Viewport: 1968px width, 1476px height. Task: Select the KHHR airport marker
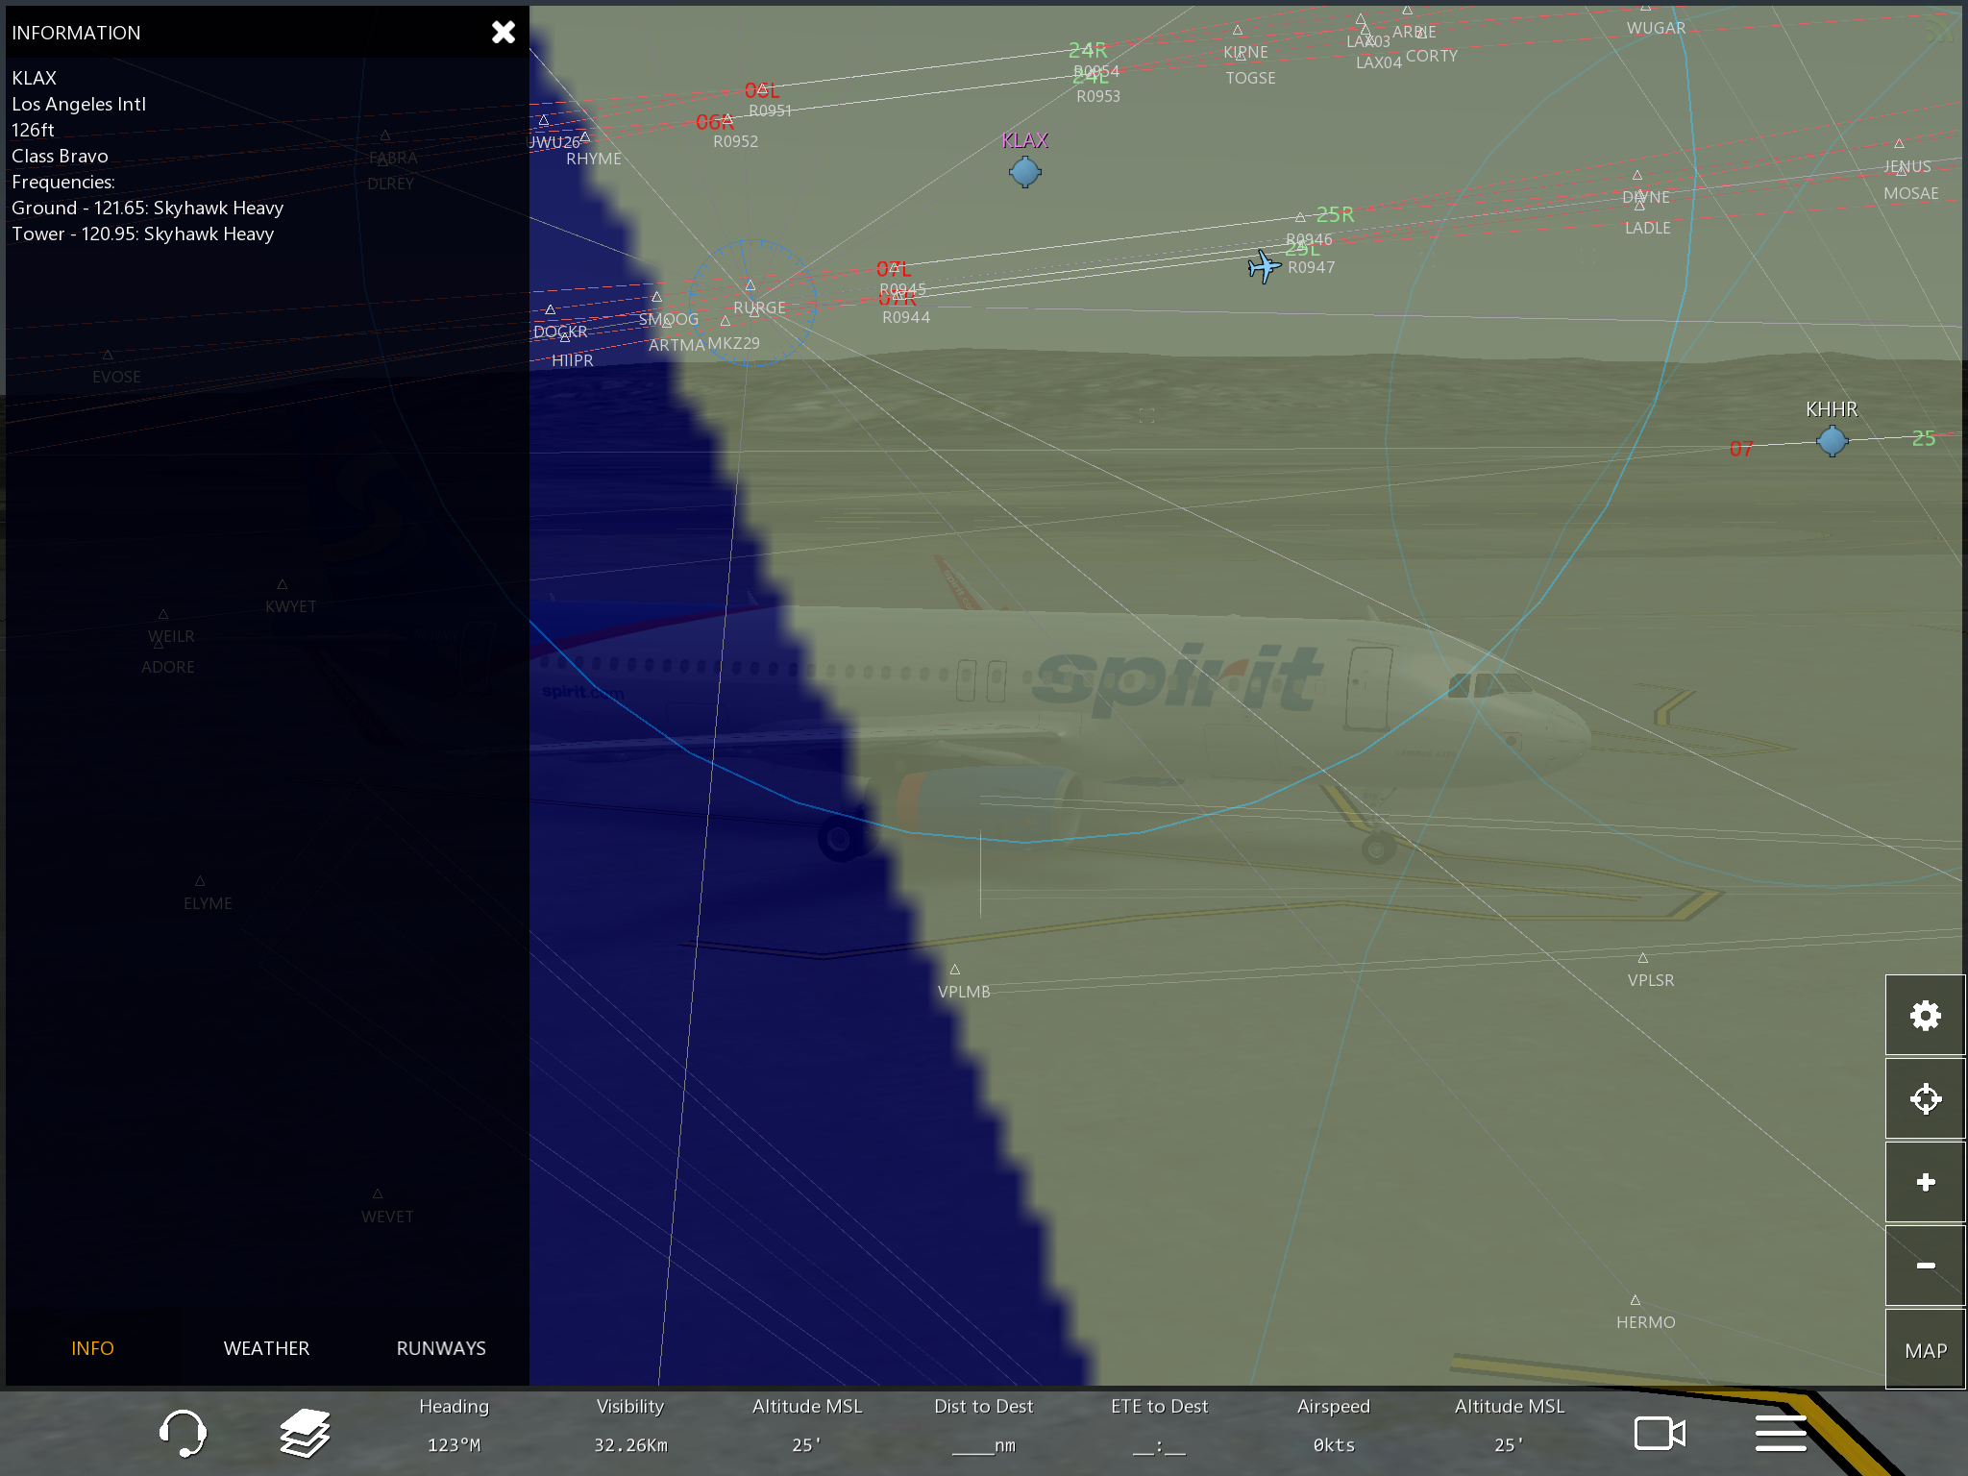1832,441
